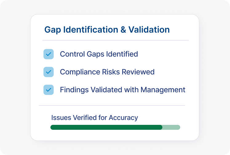Screen dimensions: 230x155
Task: Click the ampersand in the card title
Action: point(123,30)
